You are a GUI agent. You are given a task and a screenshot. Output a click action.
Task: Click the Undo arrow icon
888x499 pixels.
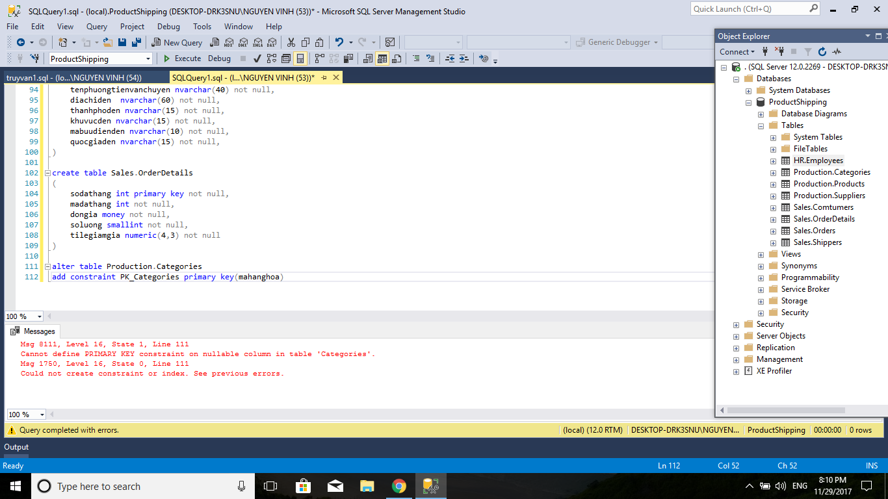click(339, 42)
